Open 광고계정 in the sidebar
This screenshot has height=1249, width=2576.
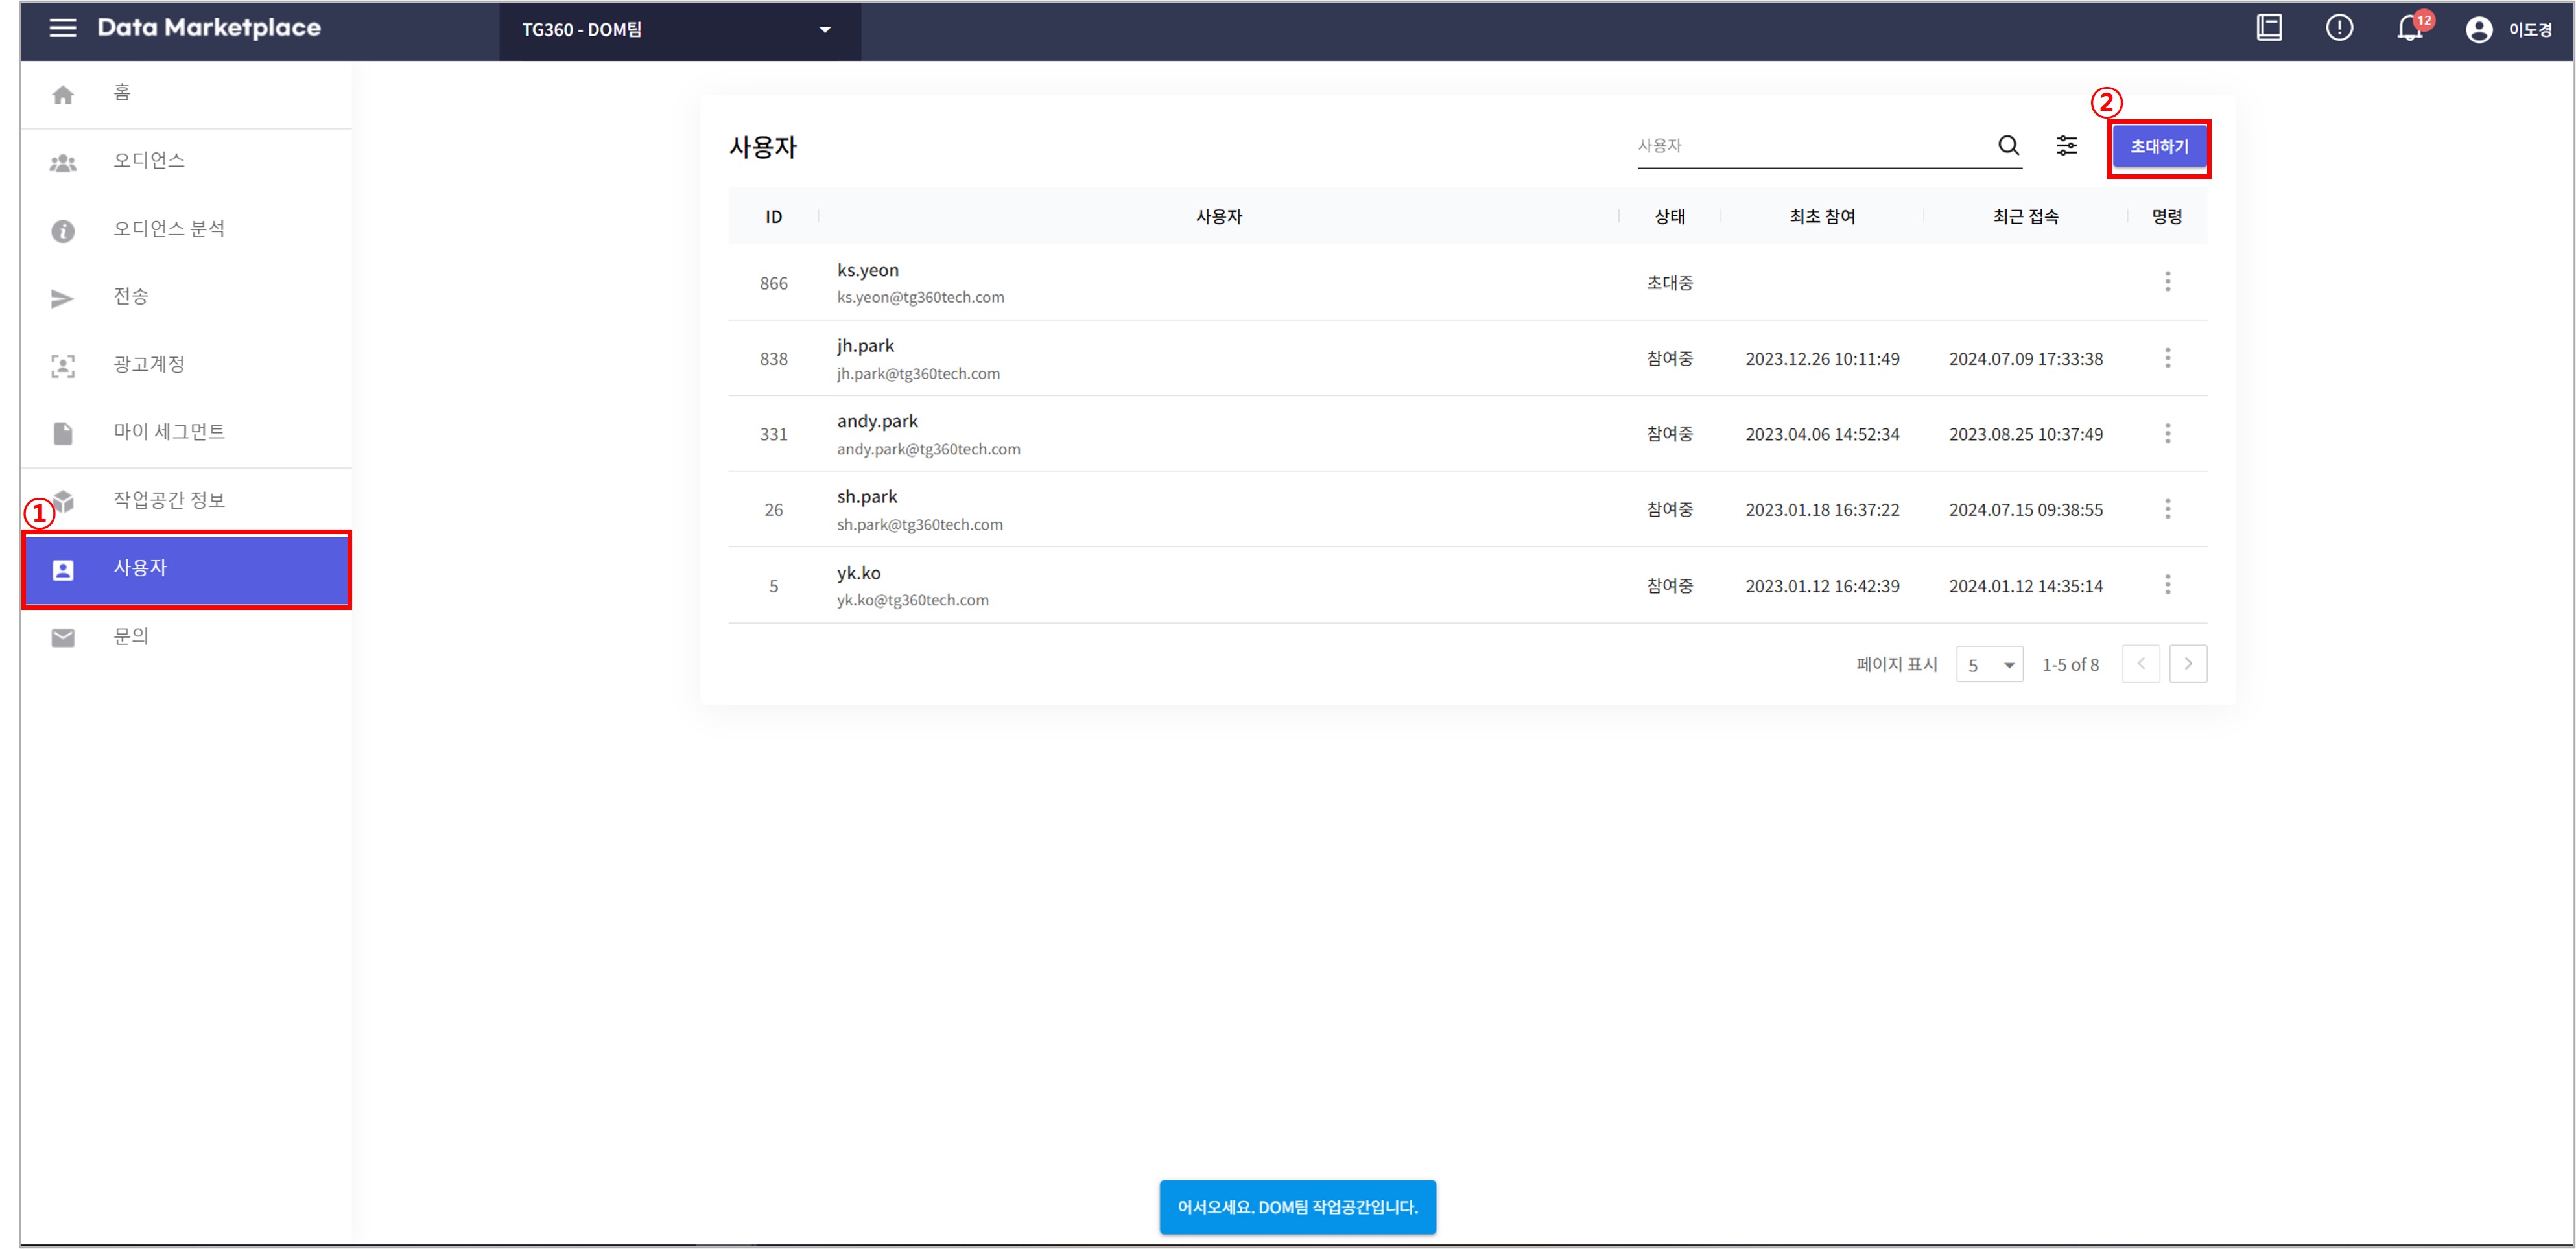click(x=149, y=364)
